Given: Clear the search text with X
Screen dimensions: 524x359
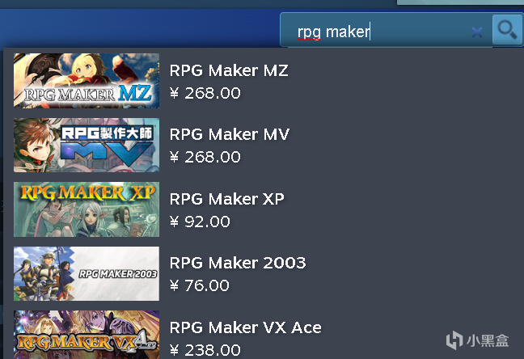Looking at the screenshot, I should point(477,32).
